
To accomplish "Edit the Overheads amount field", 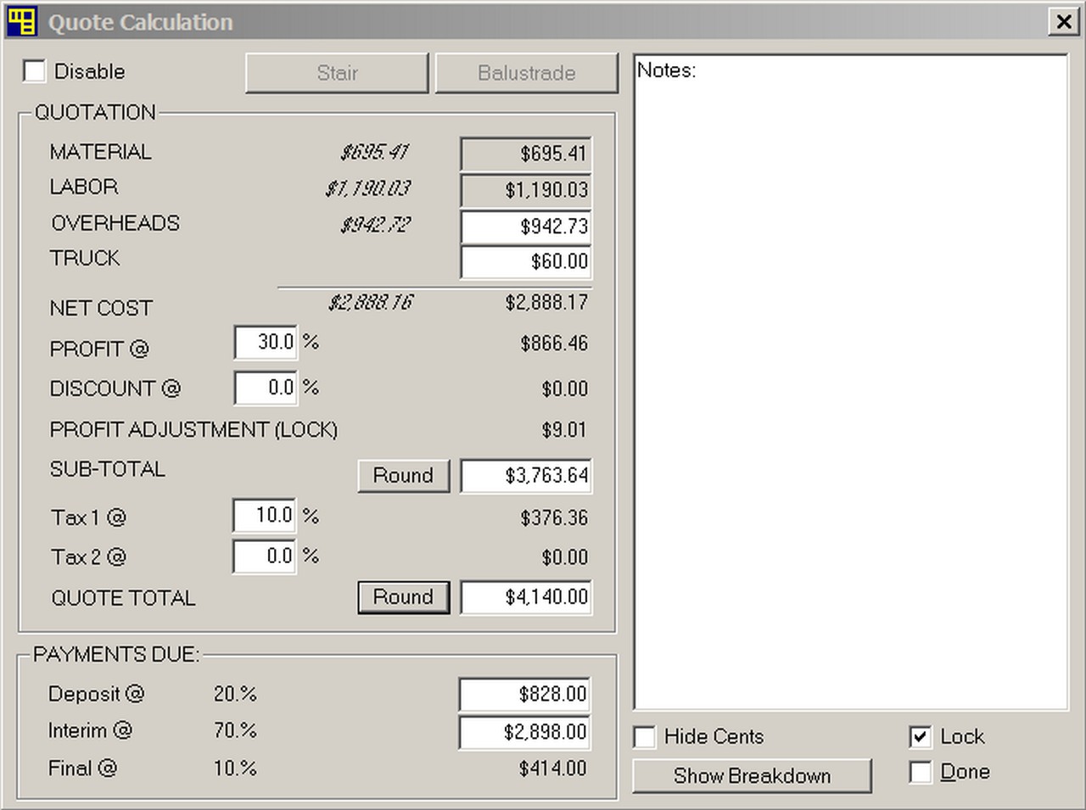I will pos(524,226).
